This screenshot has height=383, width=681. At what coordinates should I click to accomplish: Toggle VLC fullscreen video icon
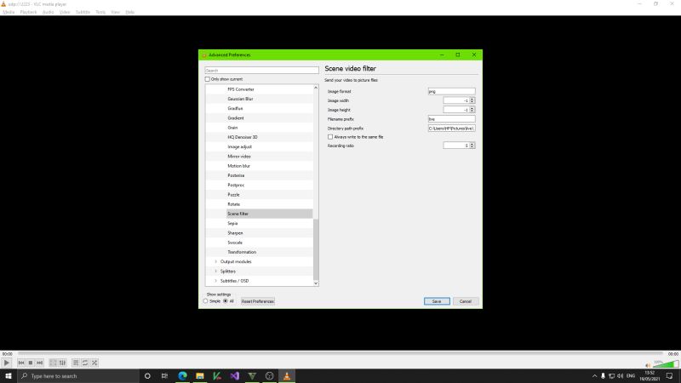point(53,363)
